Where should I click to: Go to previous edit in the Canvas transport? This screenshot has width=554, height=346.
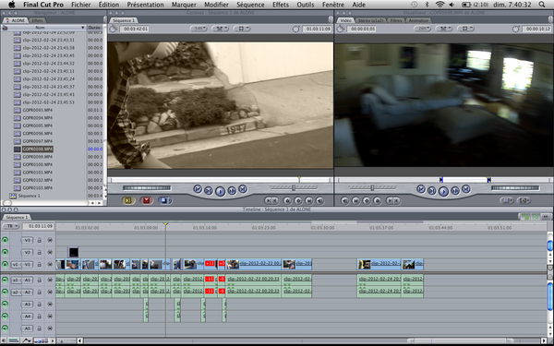pos(198,189)
